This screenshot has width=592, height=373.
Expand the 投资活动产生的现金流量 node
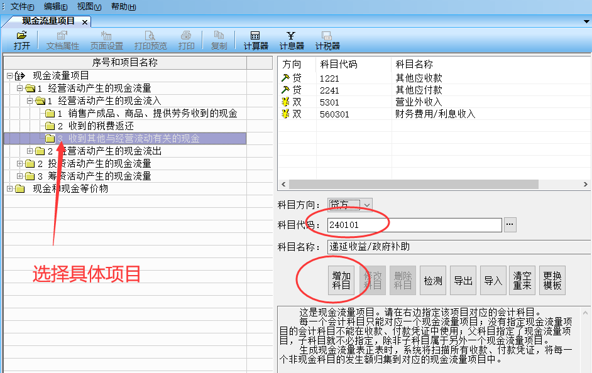20,164
